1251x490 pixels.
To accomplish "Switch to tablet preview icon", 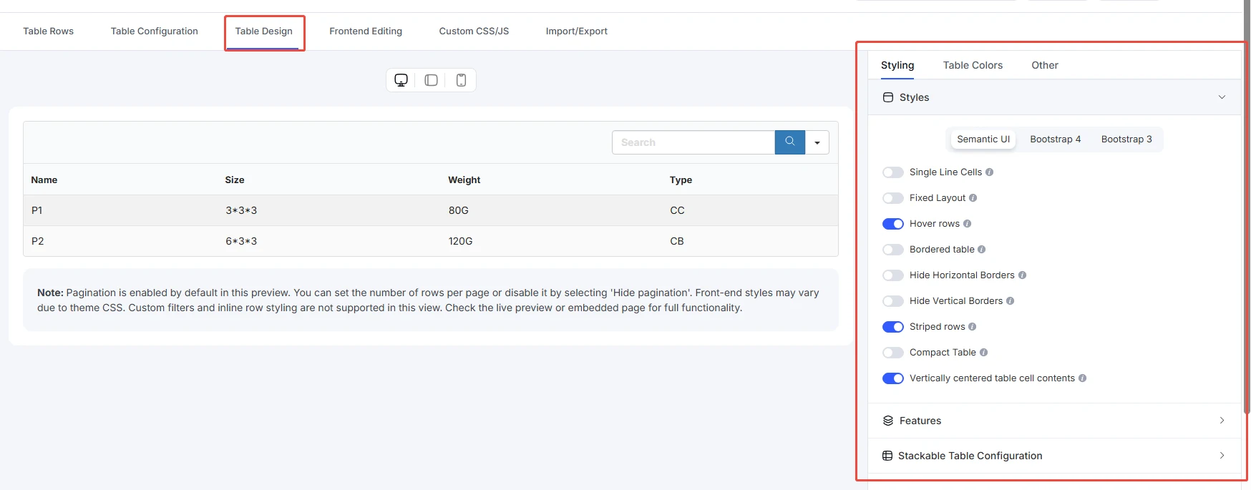I will (431, 80).
